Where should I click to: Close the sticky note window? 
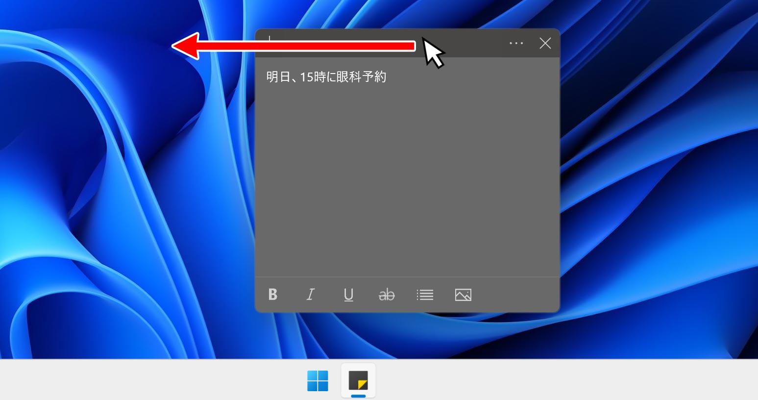point(545,43)
